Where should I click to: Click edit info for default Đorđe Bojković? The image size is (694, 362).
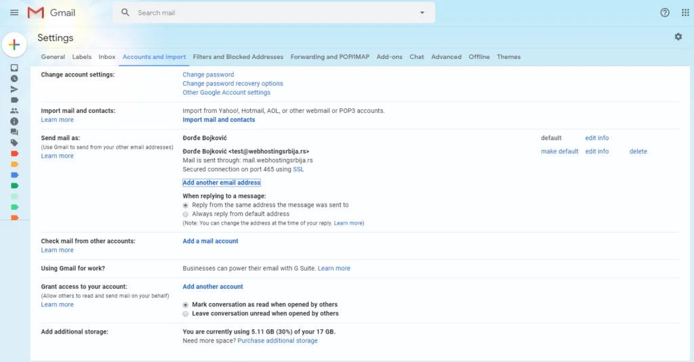click(596, 138)
